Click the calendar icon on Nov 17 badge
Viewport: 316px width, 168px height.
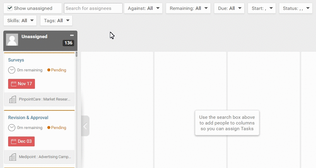coord(14,84)
